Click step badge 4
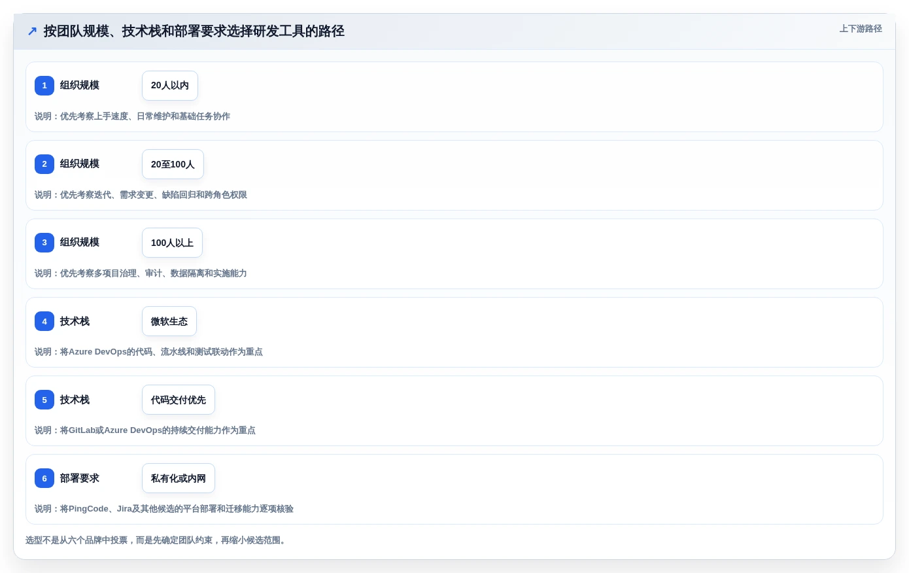Screen dimensions: 909x573 [x=44, y=321]
